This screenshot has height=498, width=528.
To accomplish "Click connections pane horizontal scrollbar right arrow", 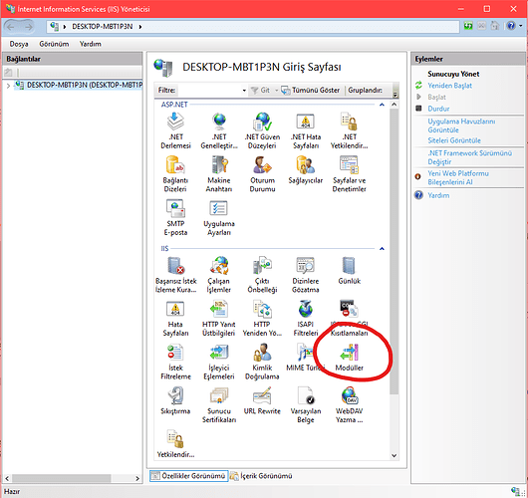I will (137, 478).
